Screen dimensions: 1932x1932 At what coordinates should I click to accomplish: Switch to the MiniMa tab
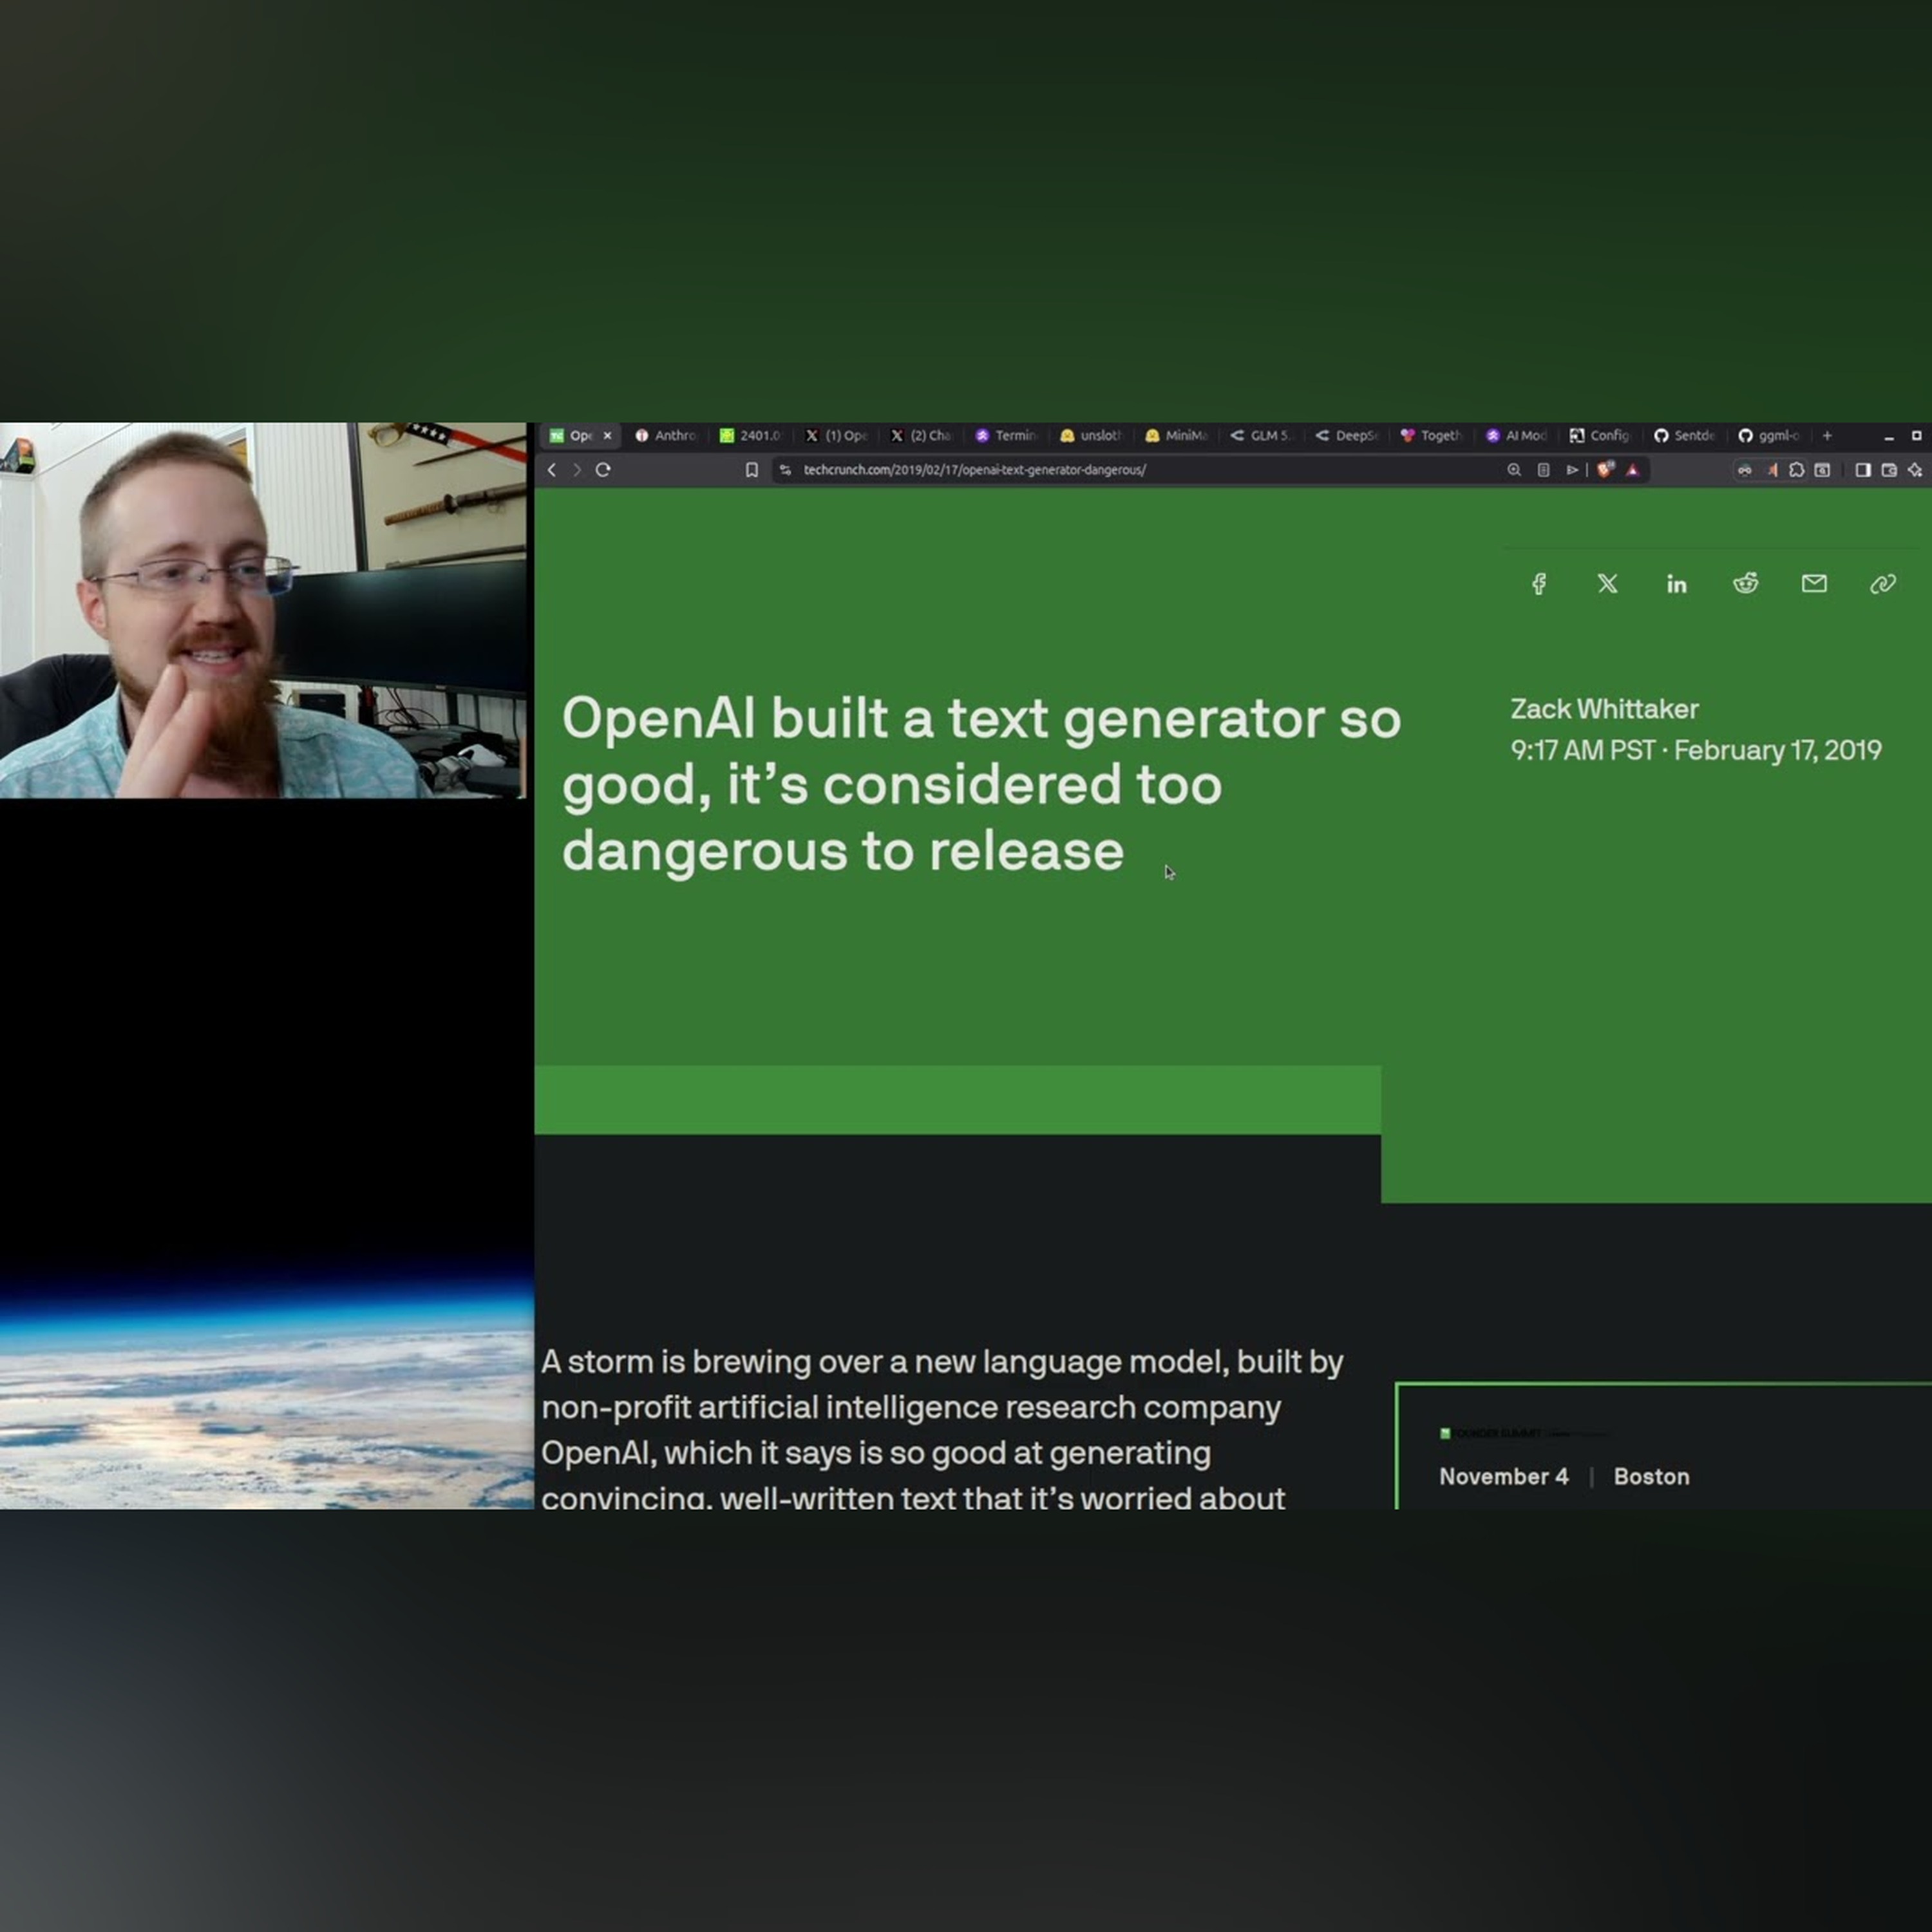1176,436
